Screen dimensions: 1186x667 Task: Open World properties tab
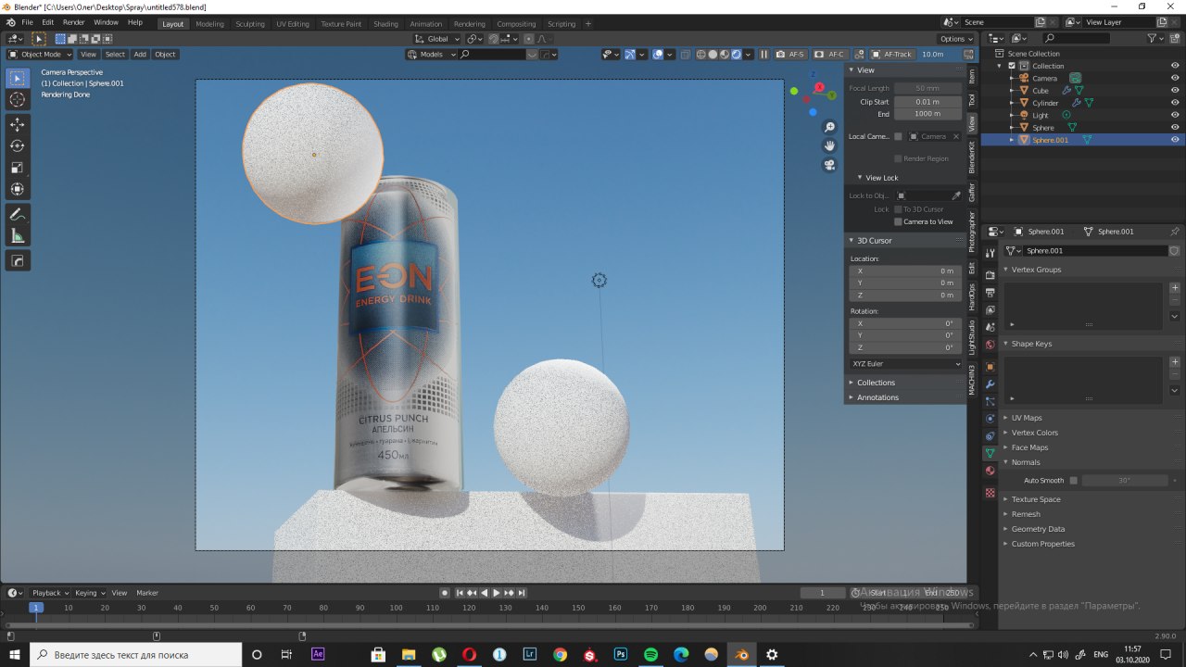(x=990, y=345)
